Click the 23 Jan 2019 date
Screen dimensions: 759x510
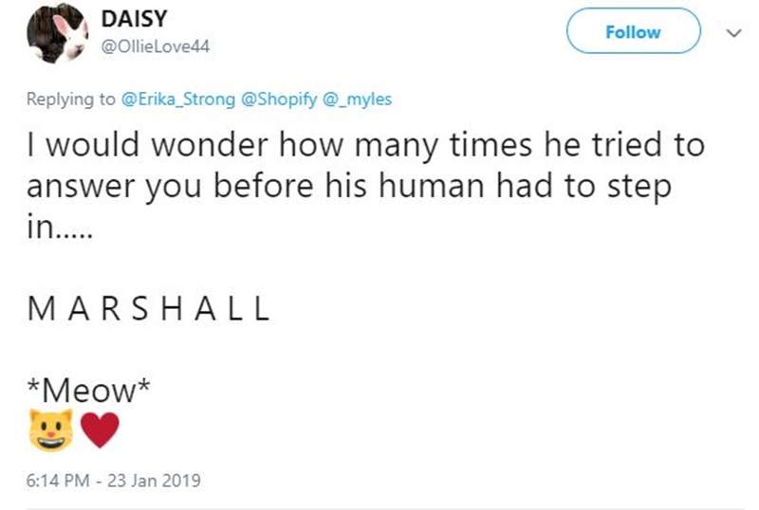pyautogui.click(x=153, y=480)
